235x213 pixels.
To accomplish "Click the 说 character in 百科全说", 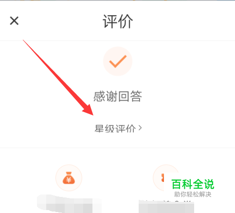I will click(x=209, y=184).
